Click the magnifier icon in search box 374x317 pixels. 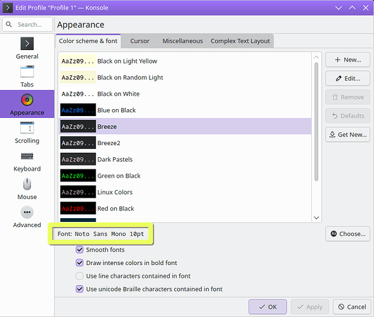pyautogui.click(x=9, y=24)
